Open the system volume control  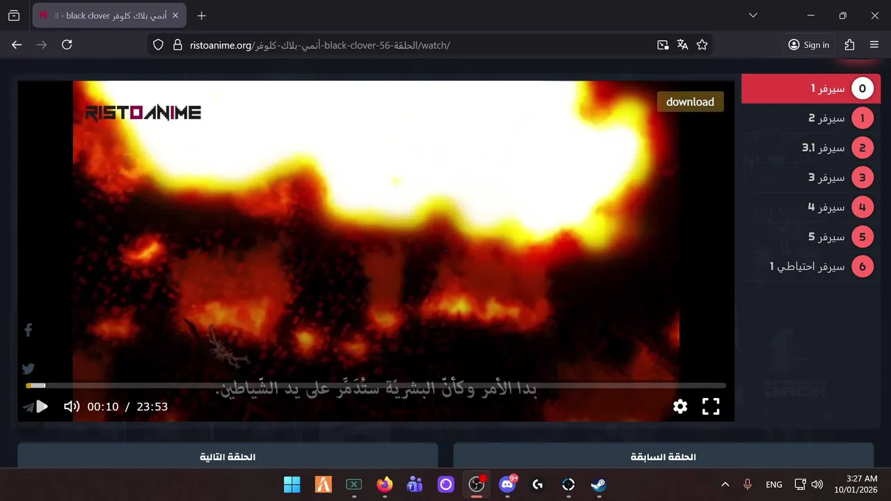pos(817,484)
